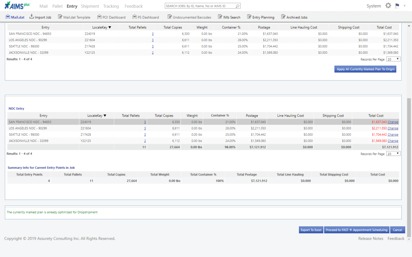Open the Mail menu
Viewport: 412px width, 257px height.
tap(43, 6)
